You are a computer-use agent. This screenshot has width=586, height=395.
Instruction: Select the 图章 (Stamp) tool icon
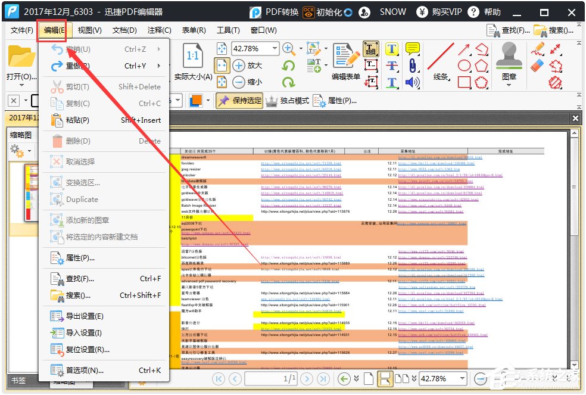point(509,58)
